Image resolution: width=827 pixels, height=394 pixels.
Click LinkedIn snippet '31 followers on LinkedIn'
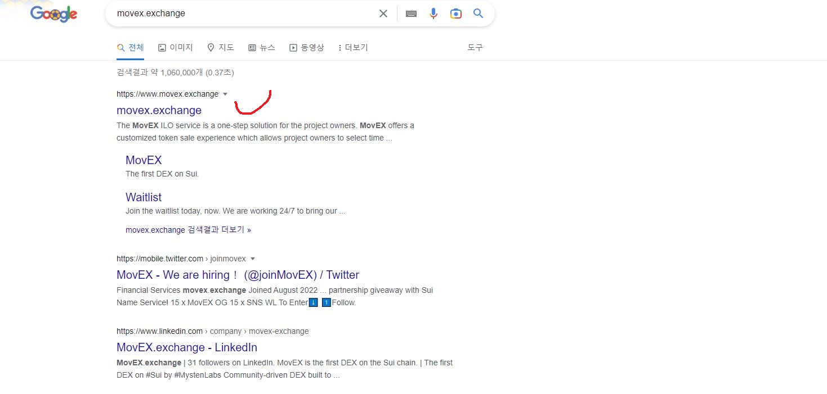click(284, 369)
